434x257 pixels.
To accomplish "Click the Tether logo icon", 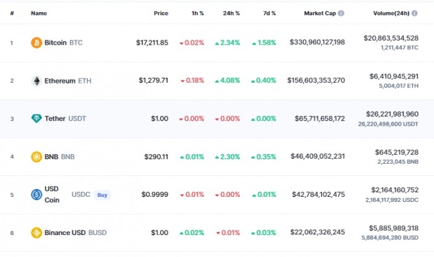I will (x=36, y=118).
